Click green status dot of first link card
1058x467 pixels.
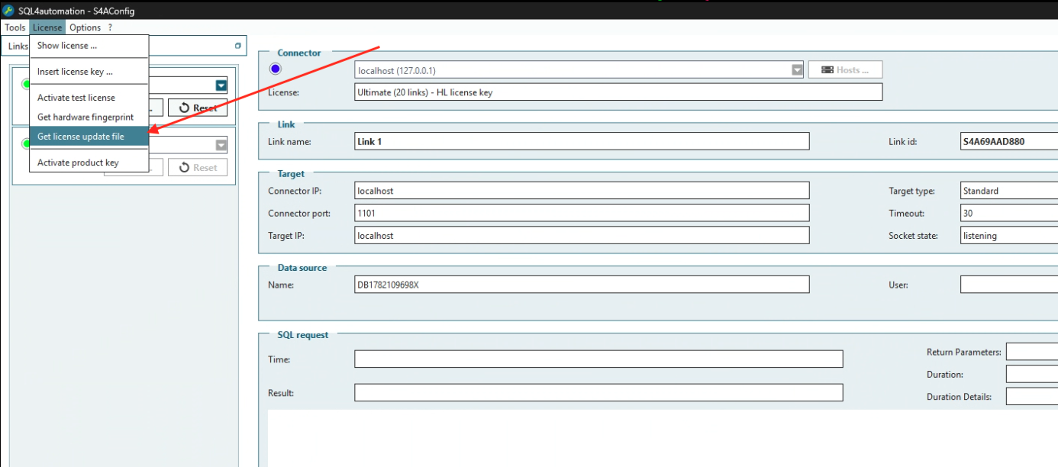point(25,84)
